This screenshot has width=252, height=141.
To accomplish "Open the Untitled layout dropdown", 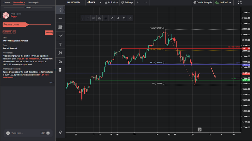I will 223,3.
